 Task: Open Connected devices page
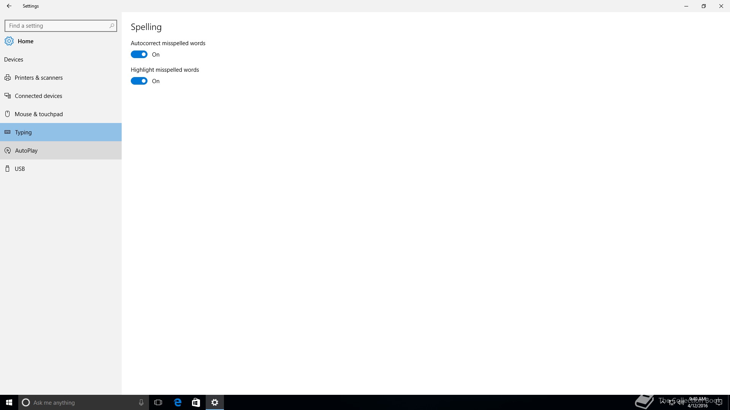38,96
